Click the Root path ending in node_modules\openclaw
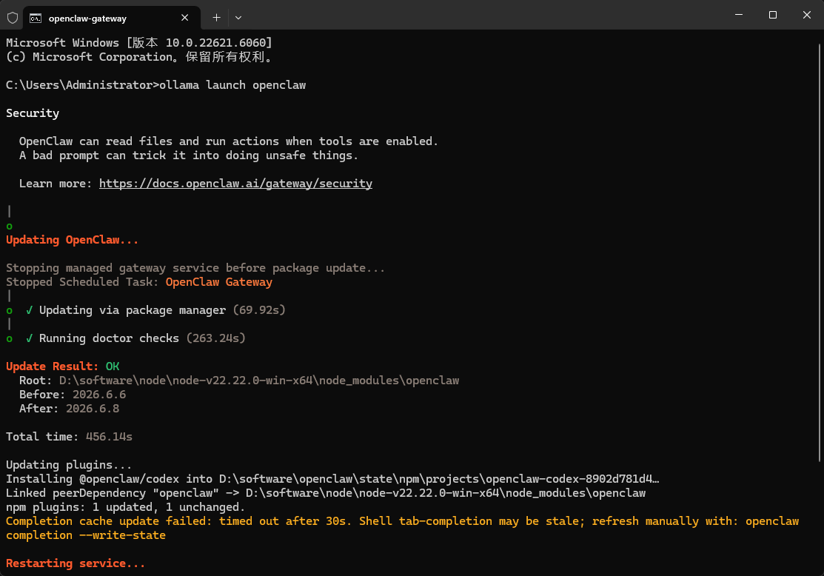 click(258, 381)
